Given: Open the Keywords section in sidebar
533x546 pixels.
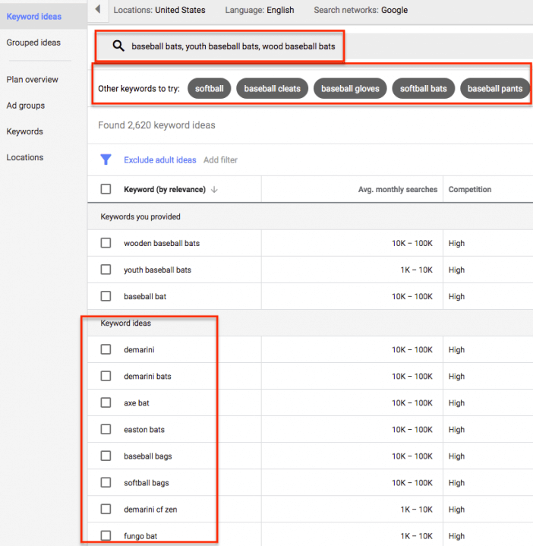Looking at the screenshot, I should pos(25,131).
